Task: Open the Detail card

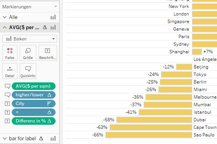Action: 10,71
